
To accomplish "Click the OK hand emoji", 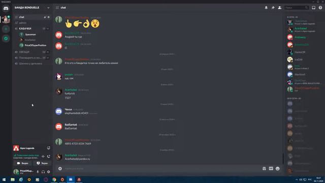I will pos(86,24).
